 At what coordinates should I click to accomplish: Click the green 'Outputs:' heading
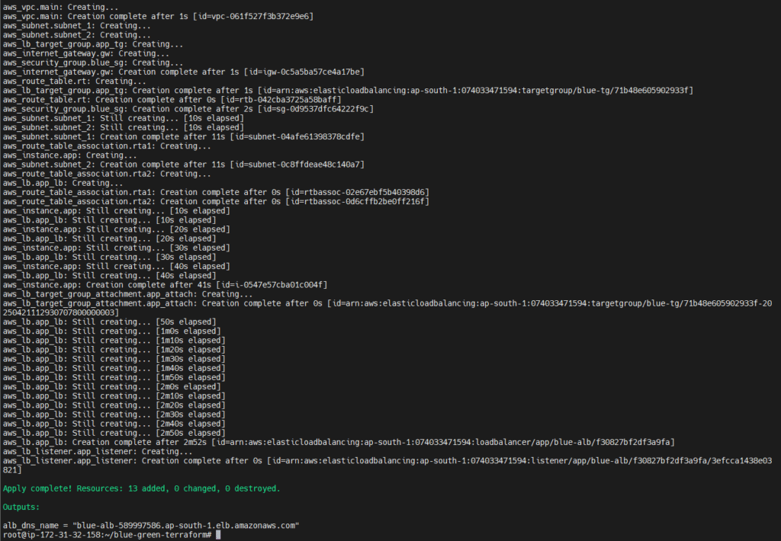[21, 507]
